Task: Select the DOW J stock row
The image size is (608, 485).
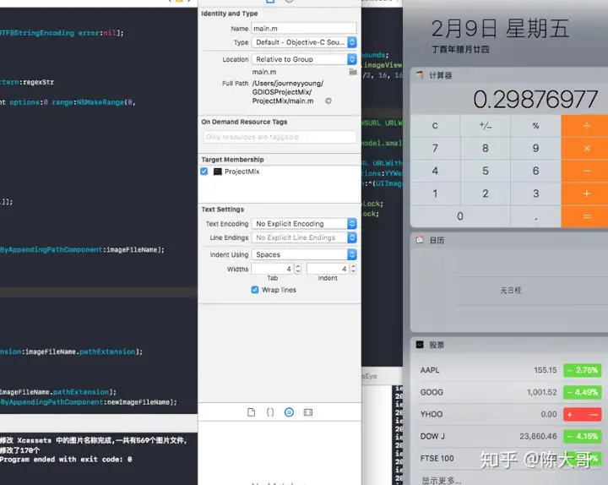Action: 510,437
